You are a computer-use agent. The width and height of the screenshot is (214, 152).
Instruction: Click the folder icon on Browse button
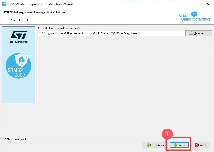click(x=191, y=33)
